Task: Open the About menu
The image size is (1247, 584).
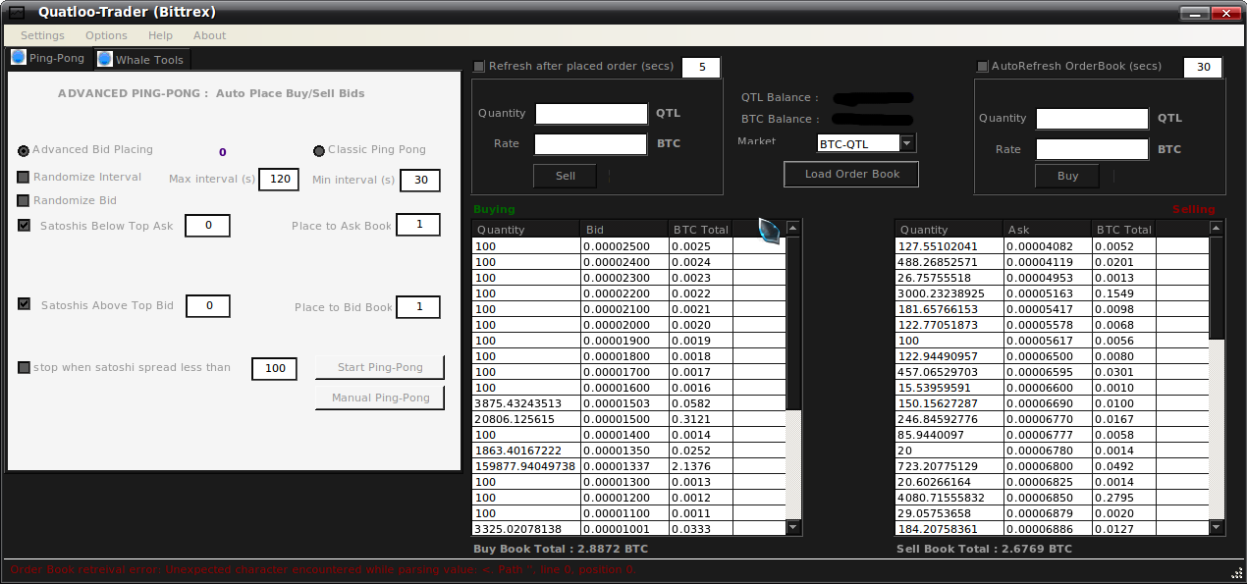Action: point(209,35)
